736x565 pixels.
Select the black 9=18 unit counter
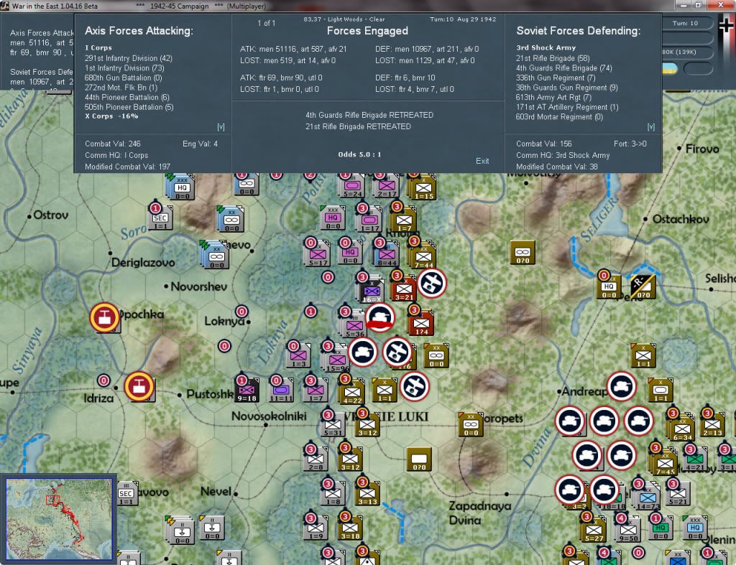[247, 391]
